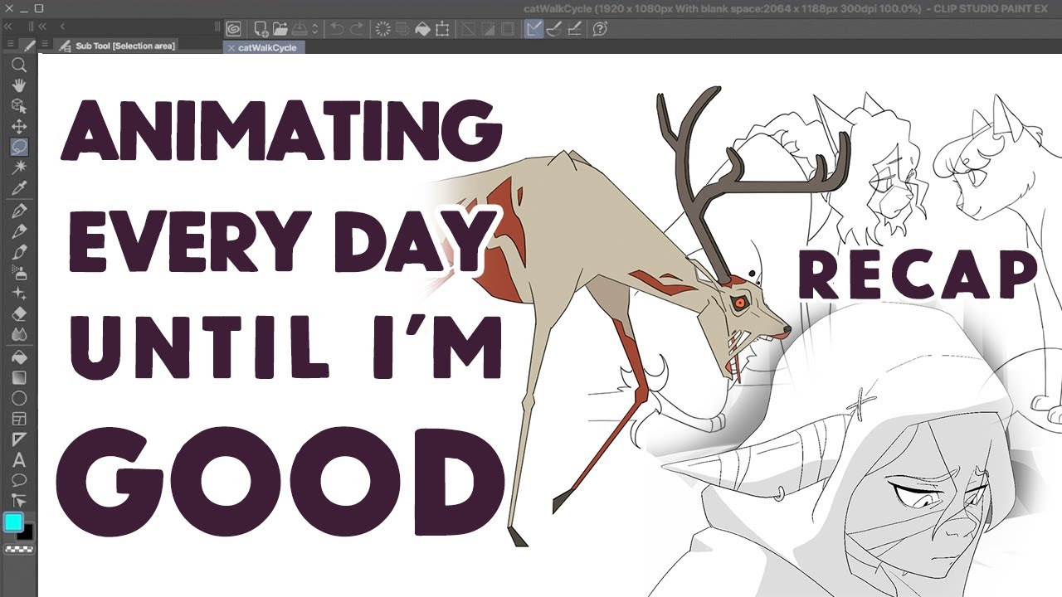This screenshot has width=1062, height=597.
Task: Select the Auto select magic wand tool
Action: (18, 168)
